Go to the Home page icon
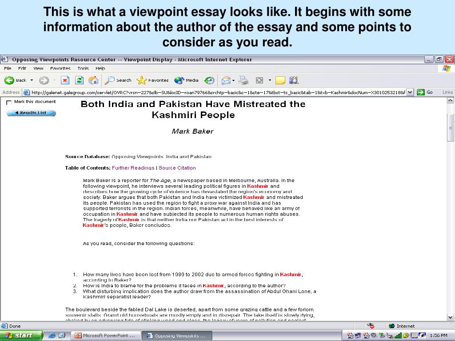Viewport: 455px width, 341px height. pyautogui.click(x=93, y=80)
